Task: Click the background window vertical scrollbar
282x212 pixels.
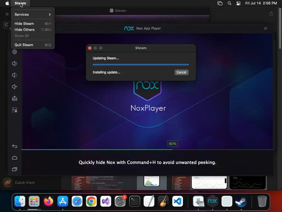Action: click(x=280, y=29)
